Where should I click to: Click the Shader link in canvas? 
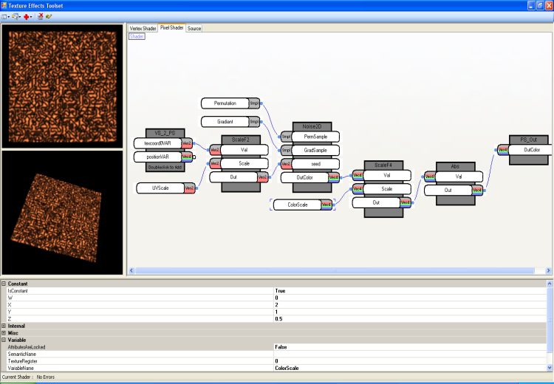137,35
